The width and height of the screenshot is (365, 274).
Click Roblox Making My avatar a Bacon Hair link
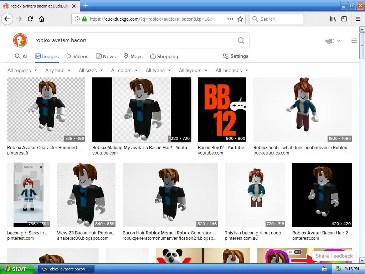pyautogui.click(x=142, y=147)
